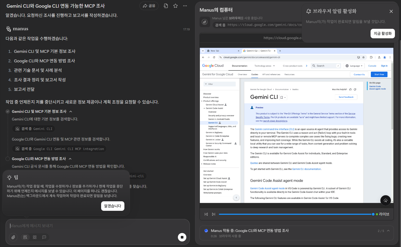Screen dimensions: 401x247
Task: Bookmark the page with star icon in address bar
Action: (x=363, y=57)
